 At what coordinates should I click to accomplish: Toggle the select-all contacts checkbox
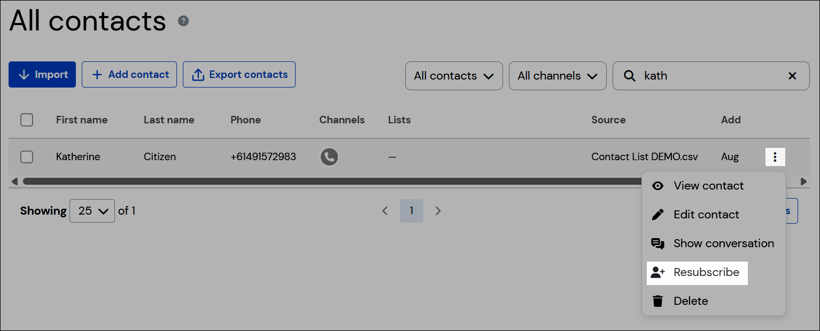tap(27, 120)
